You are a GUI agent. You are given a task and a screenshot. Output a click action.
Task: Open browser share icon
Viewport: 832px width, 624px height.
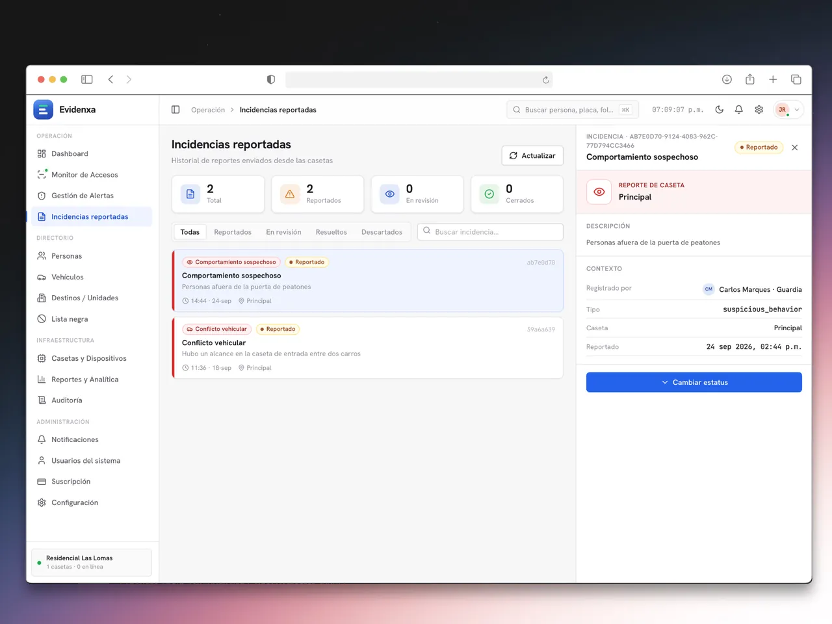click(x=750, y=79)
